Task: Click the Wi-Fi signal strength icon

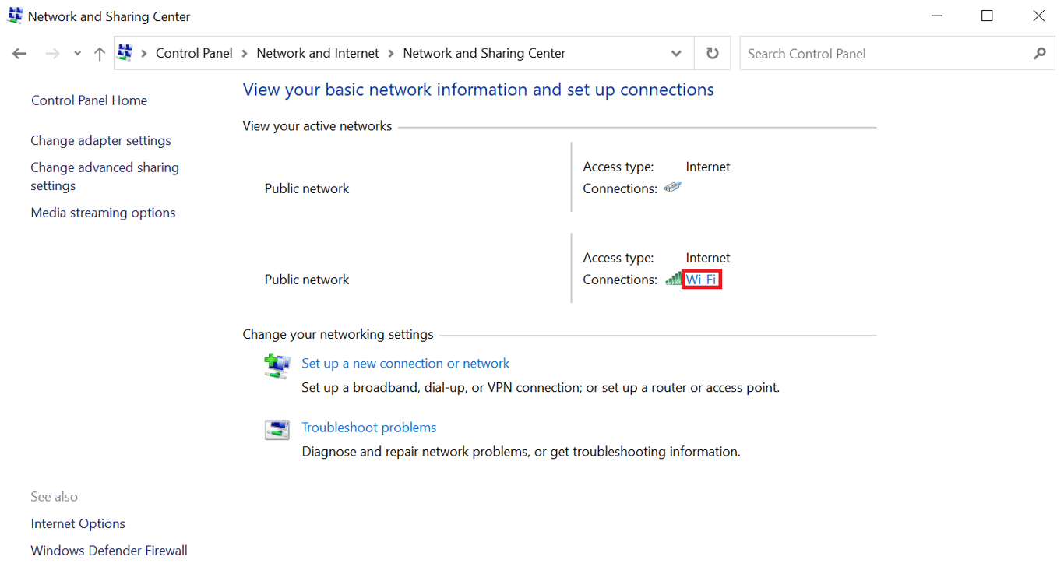Action: (x=671, y=279)
